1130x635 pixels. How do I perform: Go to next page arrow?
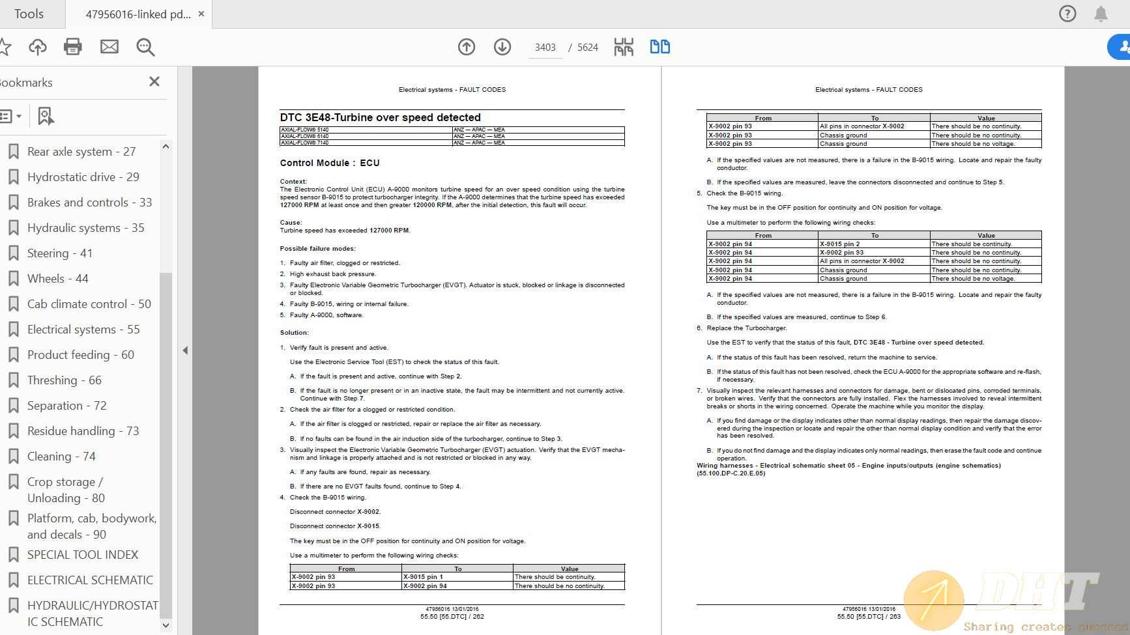tap(502, 47)
